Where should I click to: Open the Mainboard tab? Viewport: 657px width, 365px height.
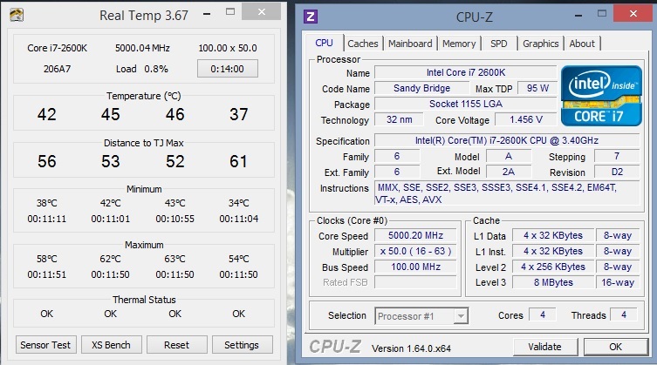[x=410, y=44]
